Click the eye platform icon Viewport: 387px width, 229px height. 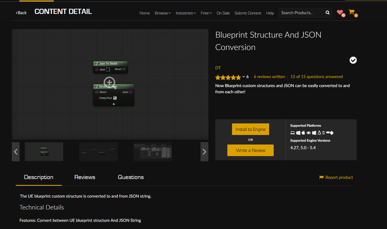[x=308, y=133]
